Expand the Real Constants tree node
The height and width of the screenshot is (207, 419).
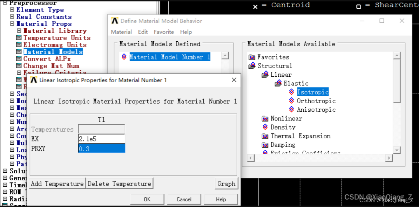pos(12,17)
